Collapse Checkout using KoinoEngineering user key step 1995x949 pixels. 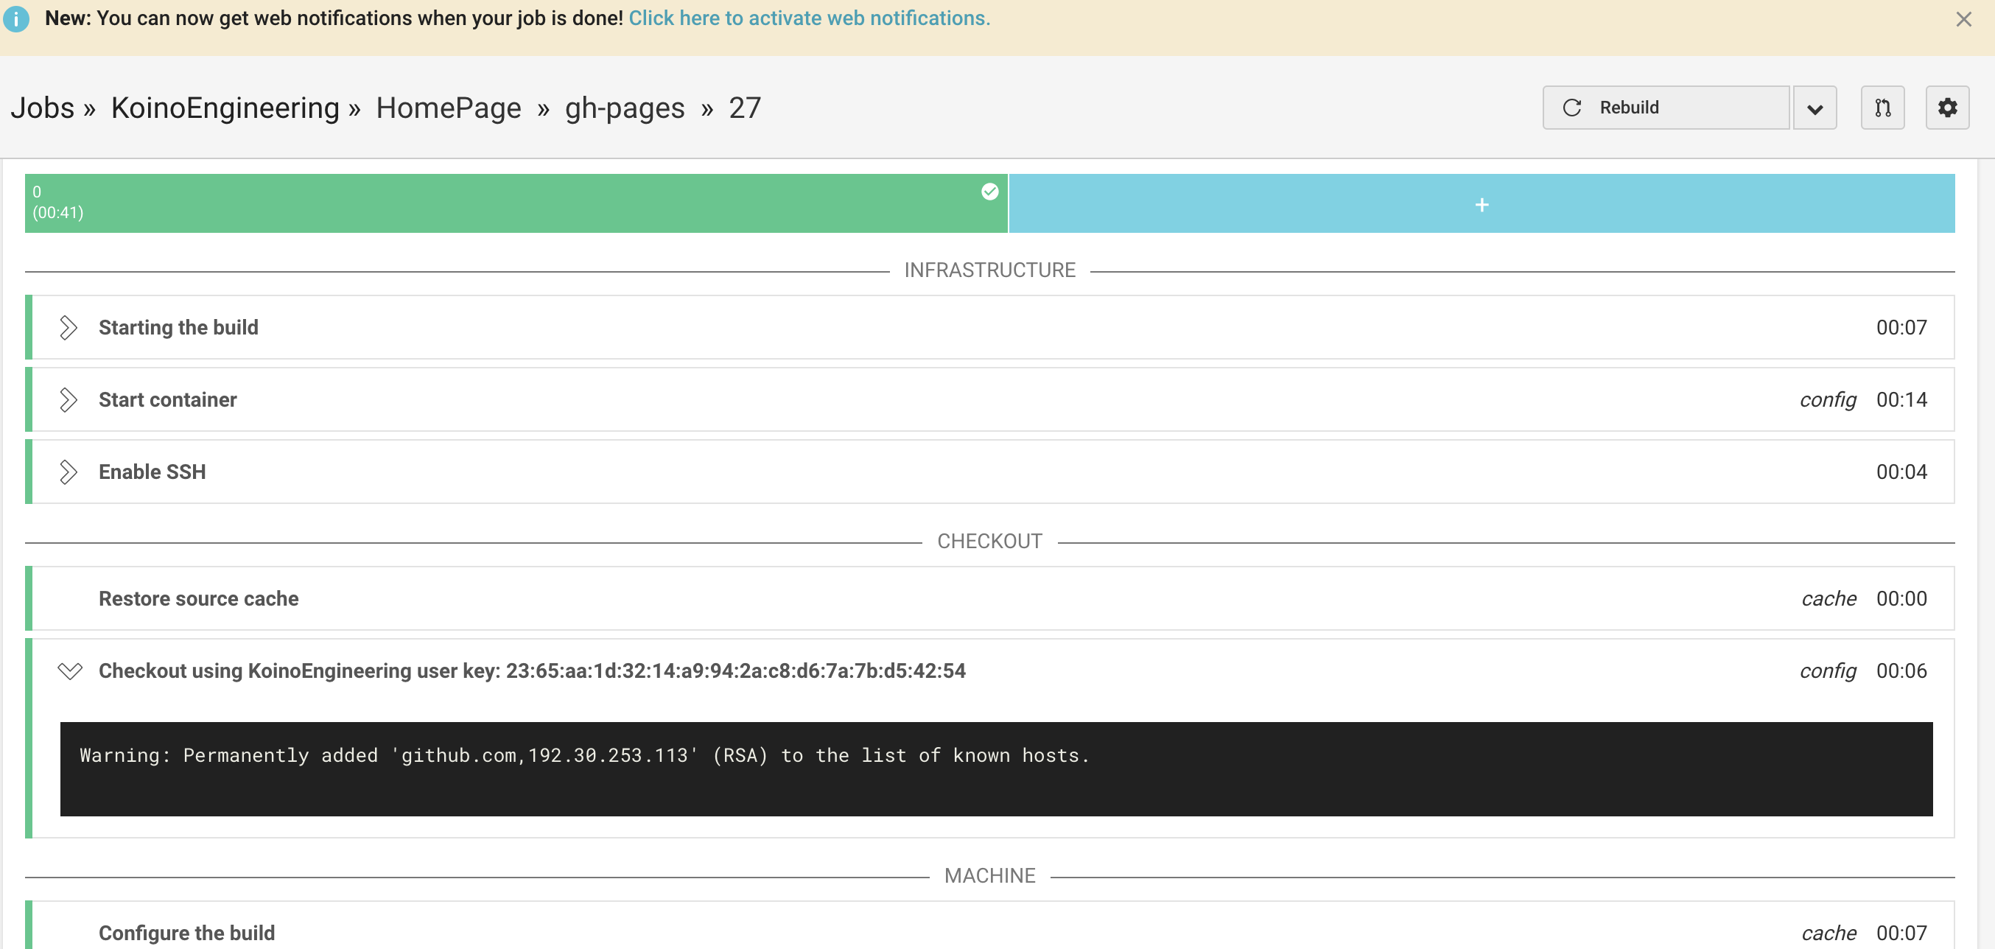click(70, 671)
